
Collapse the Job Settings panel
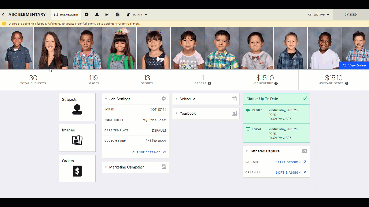(106, 99)
